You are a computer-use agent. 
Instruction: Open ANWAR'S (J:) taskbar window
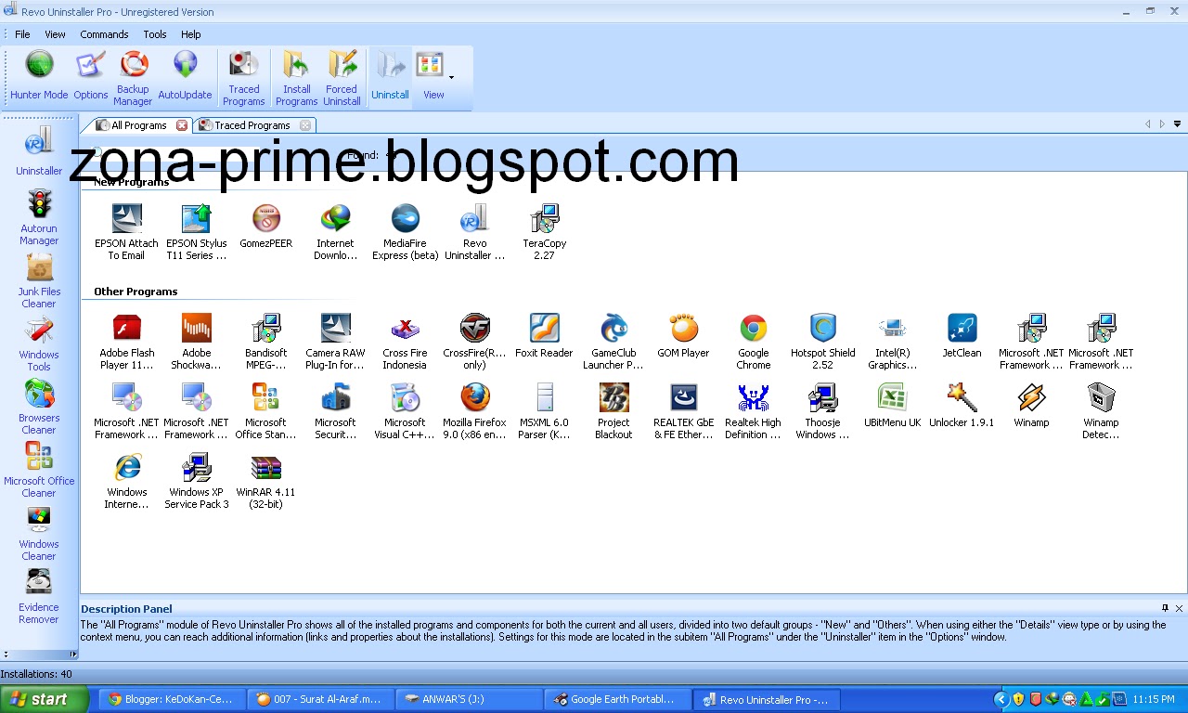pos(470,699)
